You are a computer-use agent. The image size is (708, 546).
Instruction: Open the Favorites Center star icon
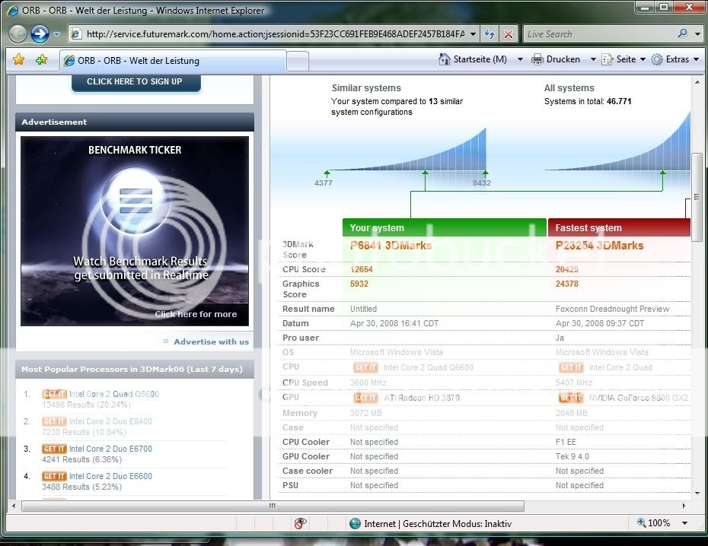[x=19, y=59]
